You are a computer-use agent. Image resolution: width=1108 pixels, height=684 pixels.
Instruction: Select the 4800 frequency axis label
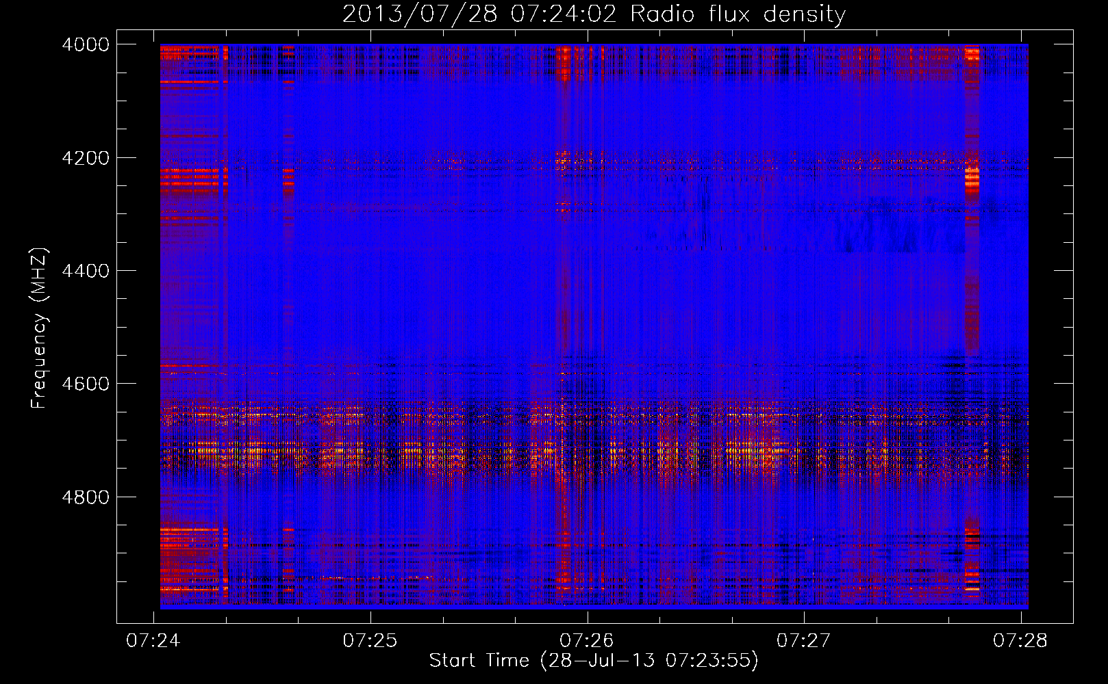(85, 497)
